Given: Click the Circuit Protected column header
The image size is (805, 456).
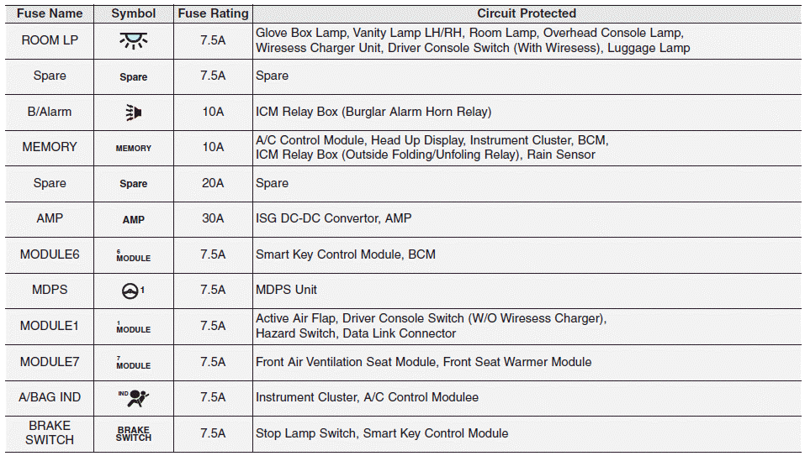Looking at the screenshot, I should pyautogui.click(x=527, y=13).
